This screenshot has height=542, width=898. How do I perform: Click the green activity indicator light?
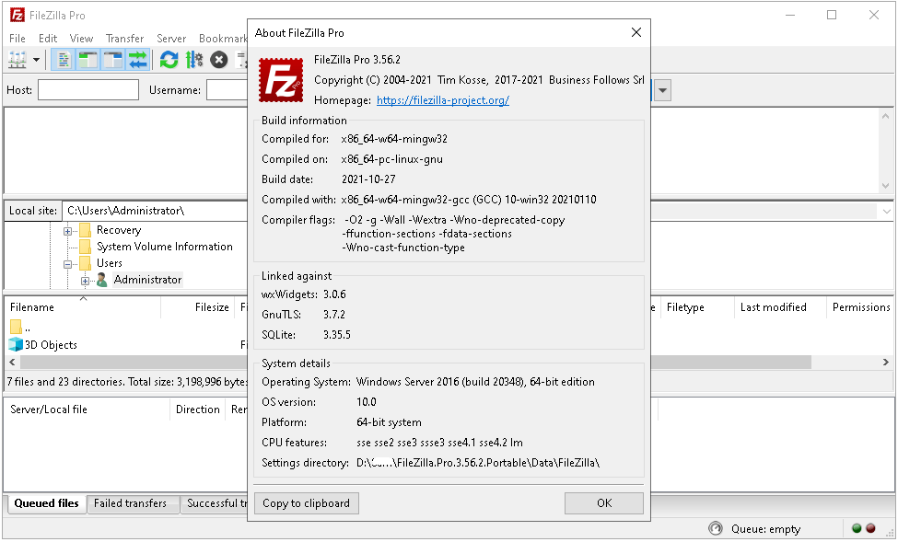pyautogui.click(x=857, y=528)
